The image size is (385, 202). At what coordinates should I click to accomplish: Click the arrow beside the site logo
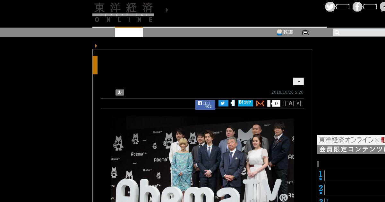167,10
